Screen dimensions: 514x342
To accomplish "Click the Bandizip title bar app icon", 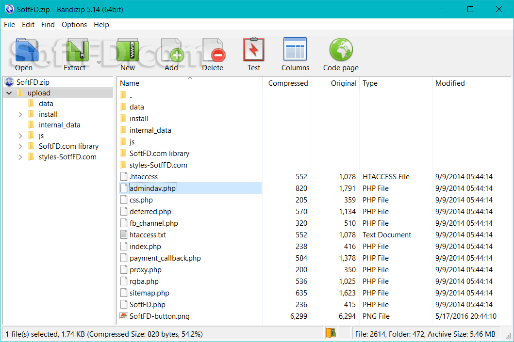I will pos(9,9).
